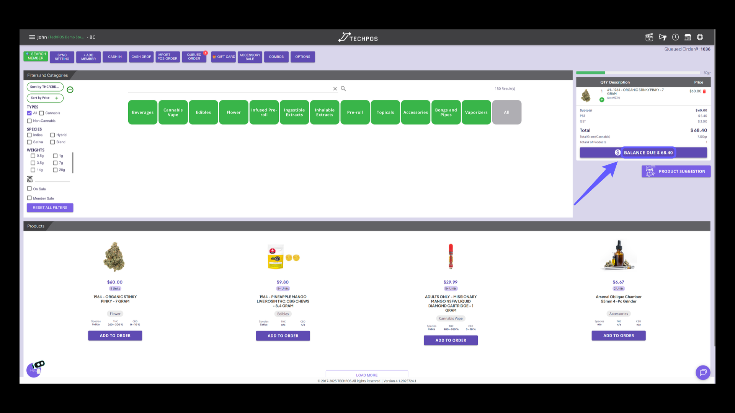This screenshot has height=413, width=735.
Task: Add Pineapple Mango chews to order
Action: 283,336
